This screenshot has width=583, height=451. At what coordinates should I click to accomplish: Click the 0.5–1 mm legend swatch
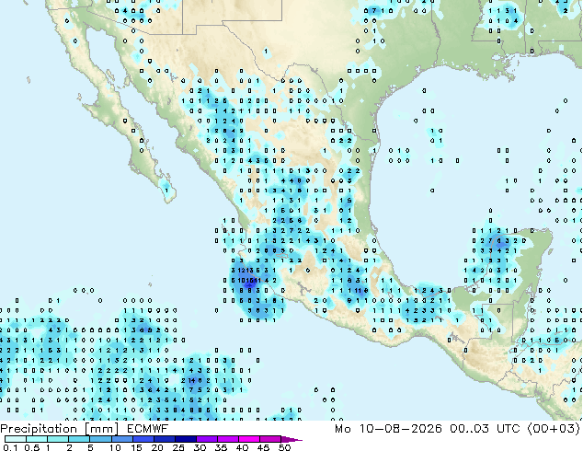pyautogui.click(x=37, y=439)
